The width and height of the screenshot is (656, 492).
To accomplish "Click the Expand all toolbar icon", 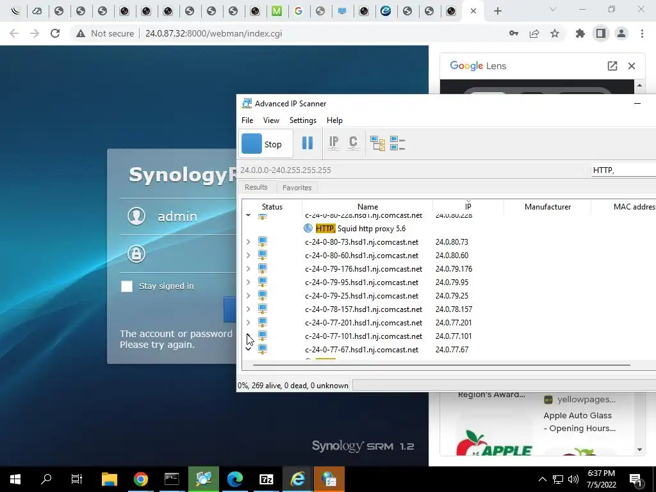I will pyautogui.click(x=377, y=143).
